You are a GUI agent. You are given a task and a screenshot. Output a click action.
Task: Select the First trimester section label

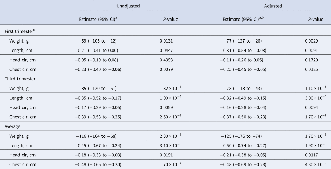[20, 32]
